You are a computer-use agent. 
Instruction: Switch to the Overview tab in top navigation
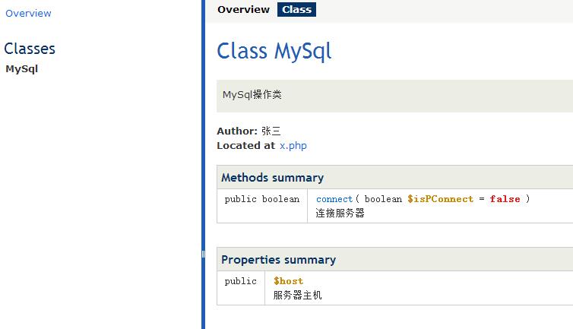(x=243, y=10)
